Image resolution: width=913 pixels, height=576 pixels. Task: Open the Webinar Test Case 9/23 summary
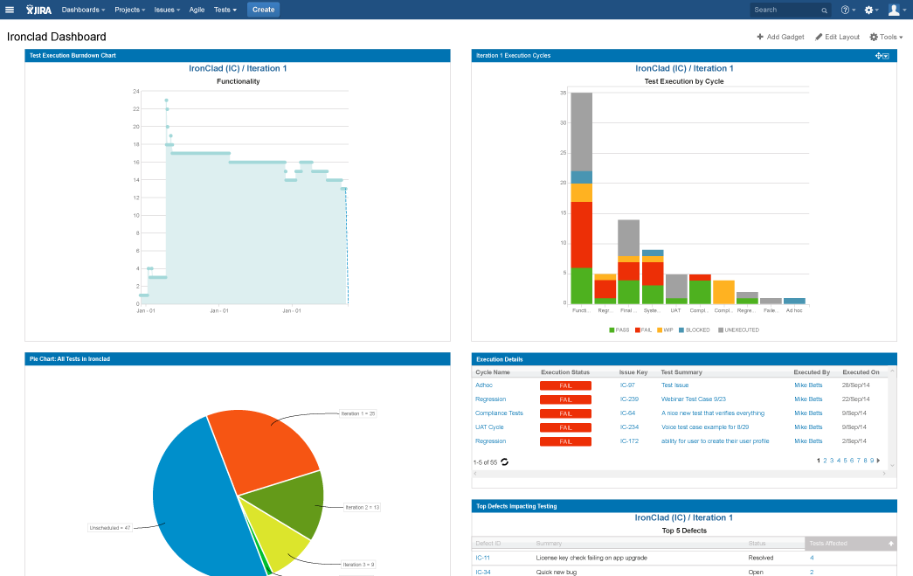pos(694,399)
